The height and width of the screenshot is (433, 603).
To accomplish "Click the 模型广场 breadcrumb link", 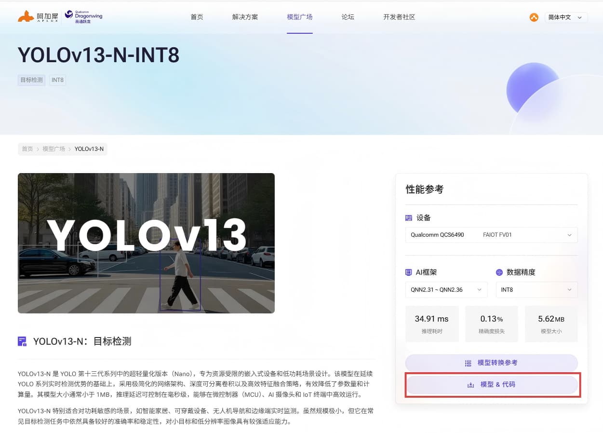I will (54, 149).
